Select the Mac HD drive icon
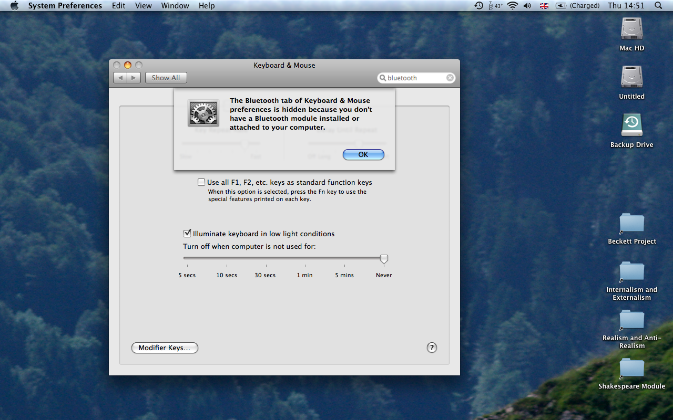 631,29
